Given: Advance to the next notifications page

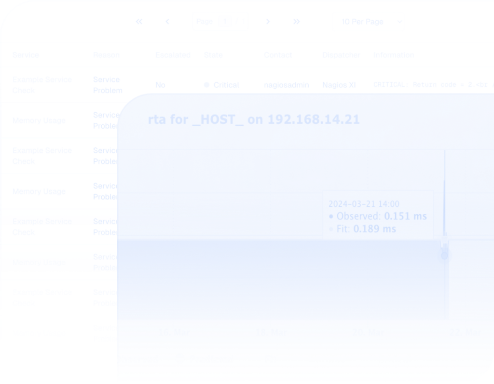Looking at the screenshot, I should coord(268,22).
